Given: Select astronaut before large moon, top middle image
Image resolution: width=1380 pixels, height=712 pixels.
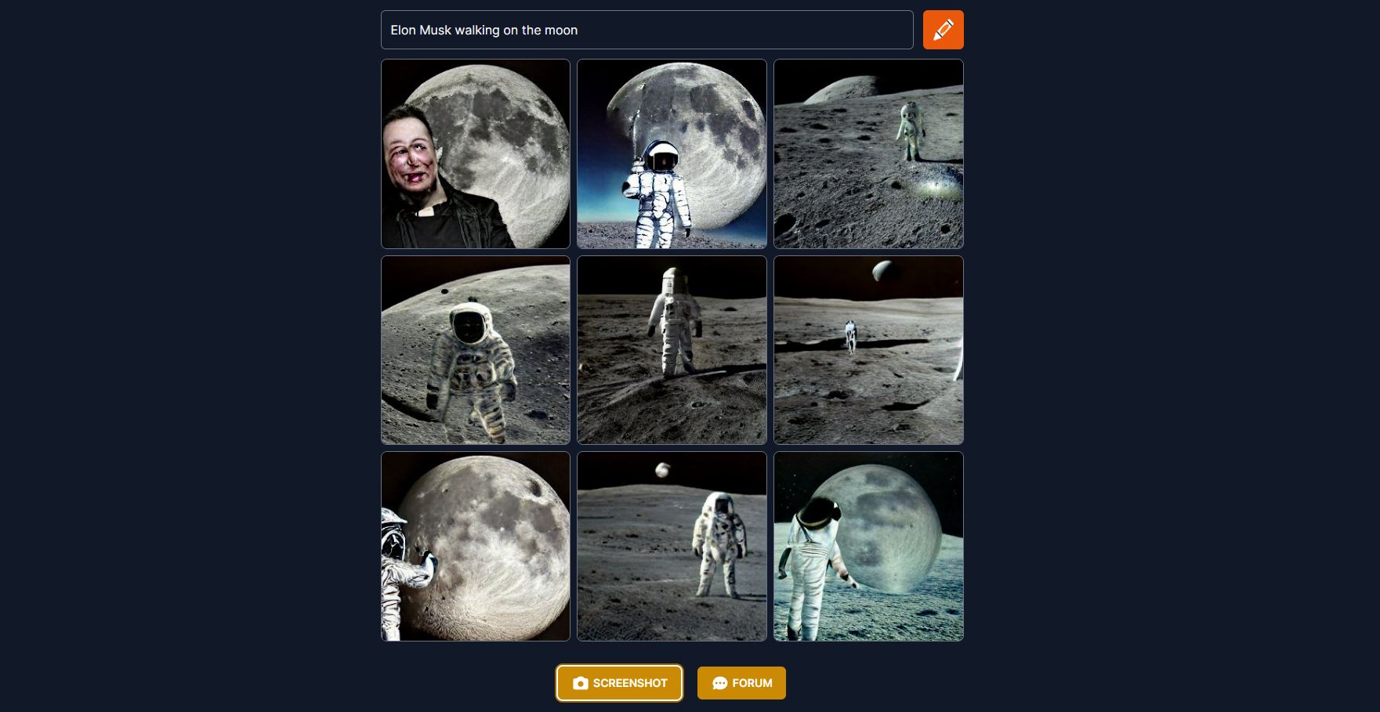Looking at the screenshot, I should 672,154.
